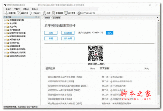163x111 pixels.
Task: Click the 新建任务 plus icon
Action: coord(6,13)
